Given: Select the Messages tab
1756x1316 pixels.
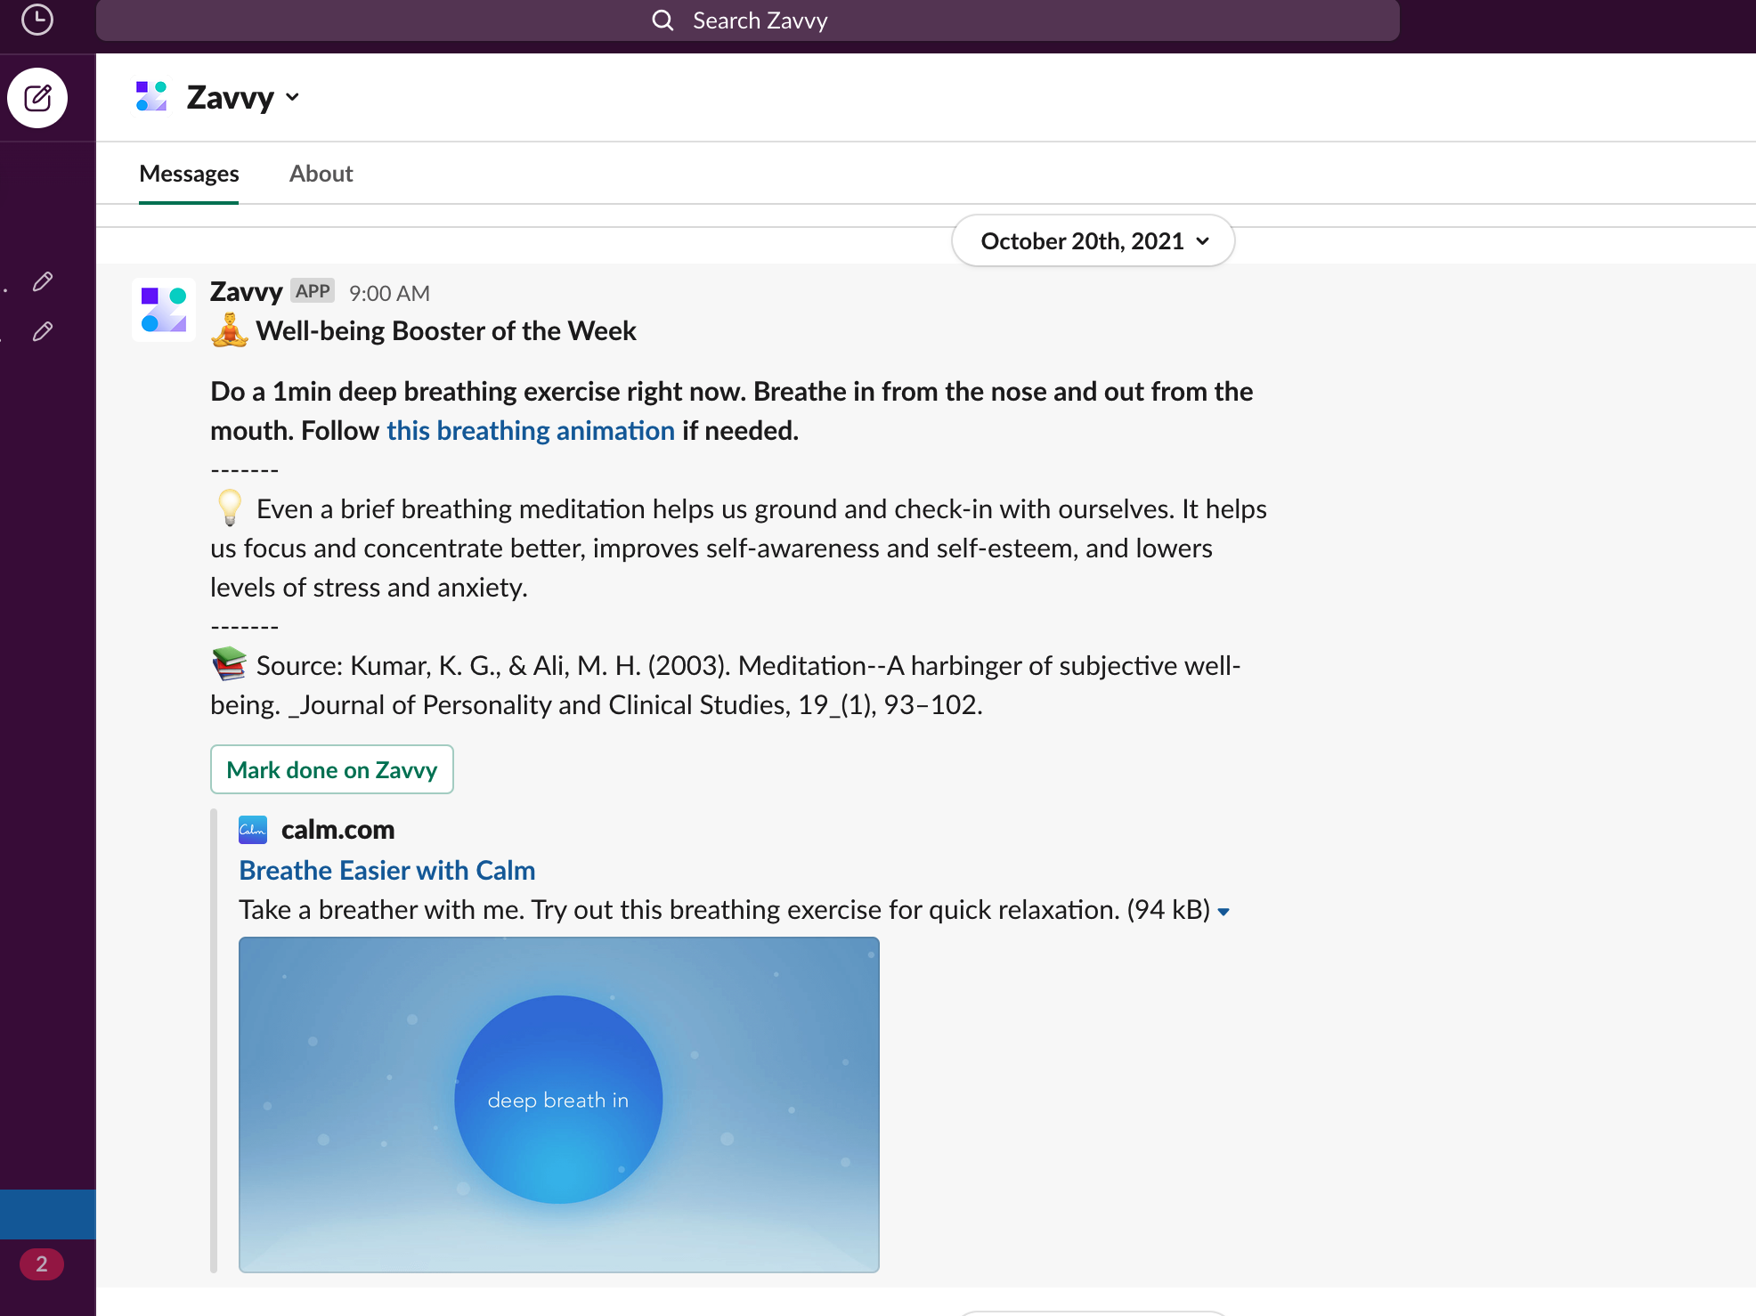Looking at the screenshot, I should pos(188,174).
